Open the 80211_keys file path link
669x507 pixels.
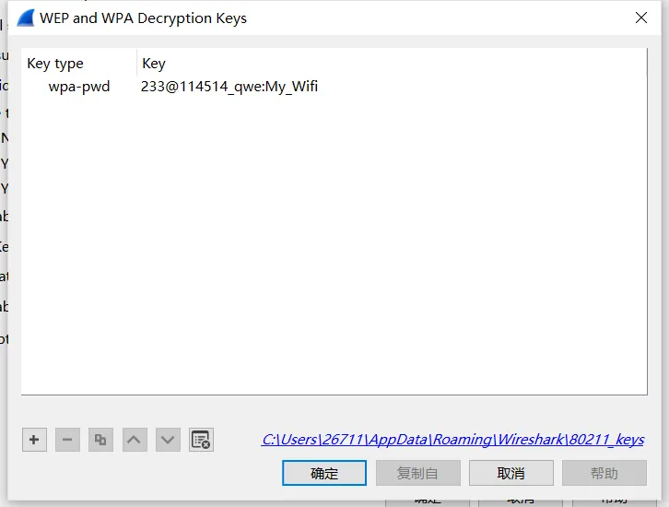tap(452, 439)
